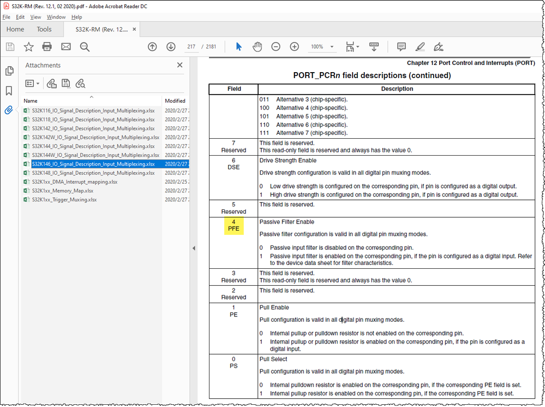The image size is (545, 407).
Task: Open the Edit menu
Action: coord(20,17)
